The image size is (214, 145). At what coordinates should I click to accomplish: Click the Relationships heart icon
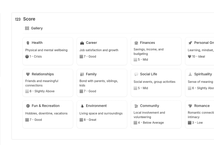pos(28,74)
